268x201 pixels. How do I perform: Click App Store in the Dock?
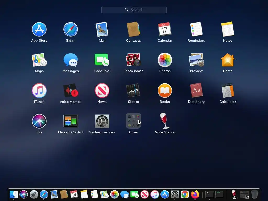[165, 194]
